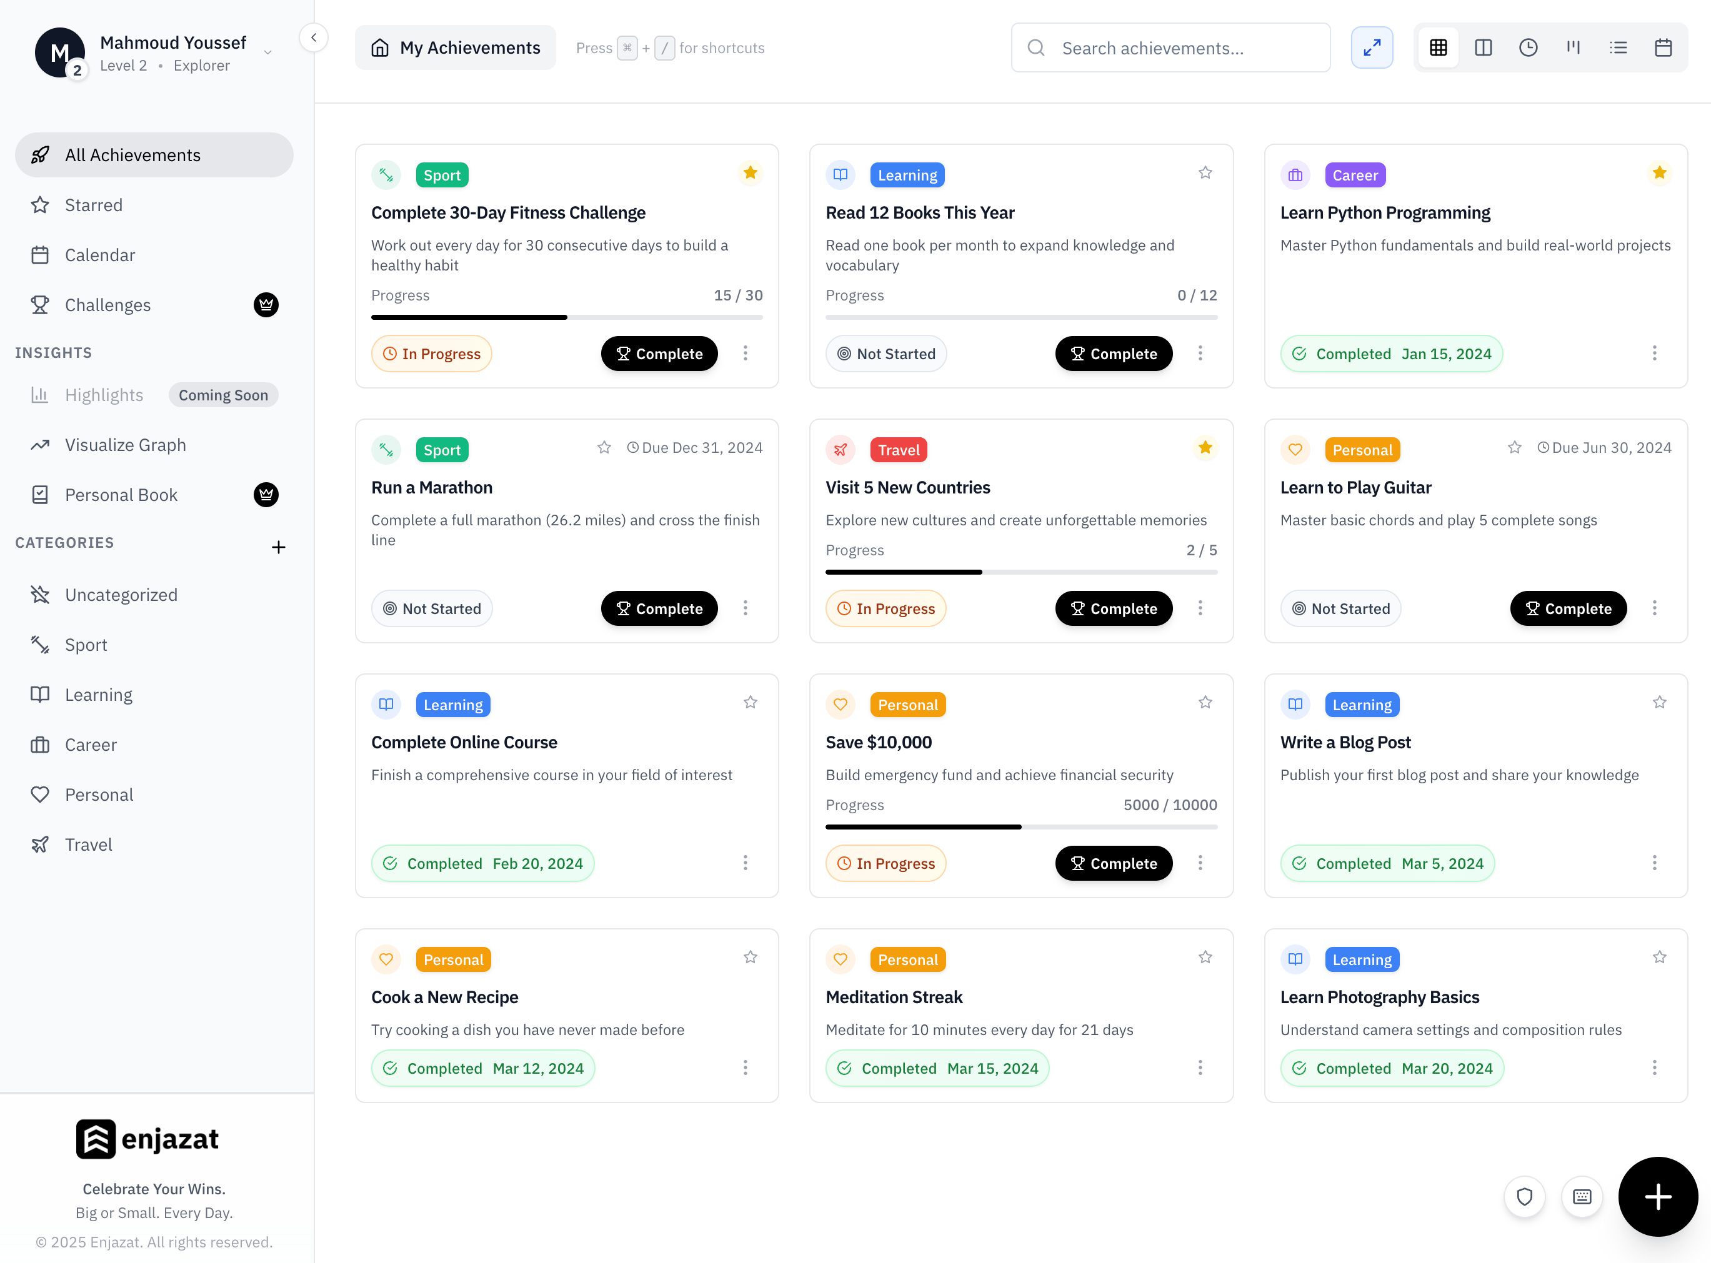1711x1263 pixels.
Task: Collapse the sidebar with the left chevron
Action: click(314, 37)
